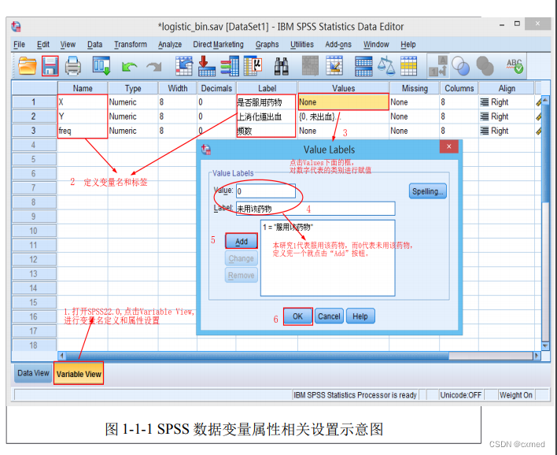Click the Missing column header

click(x=415, y=88)
